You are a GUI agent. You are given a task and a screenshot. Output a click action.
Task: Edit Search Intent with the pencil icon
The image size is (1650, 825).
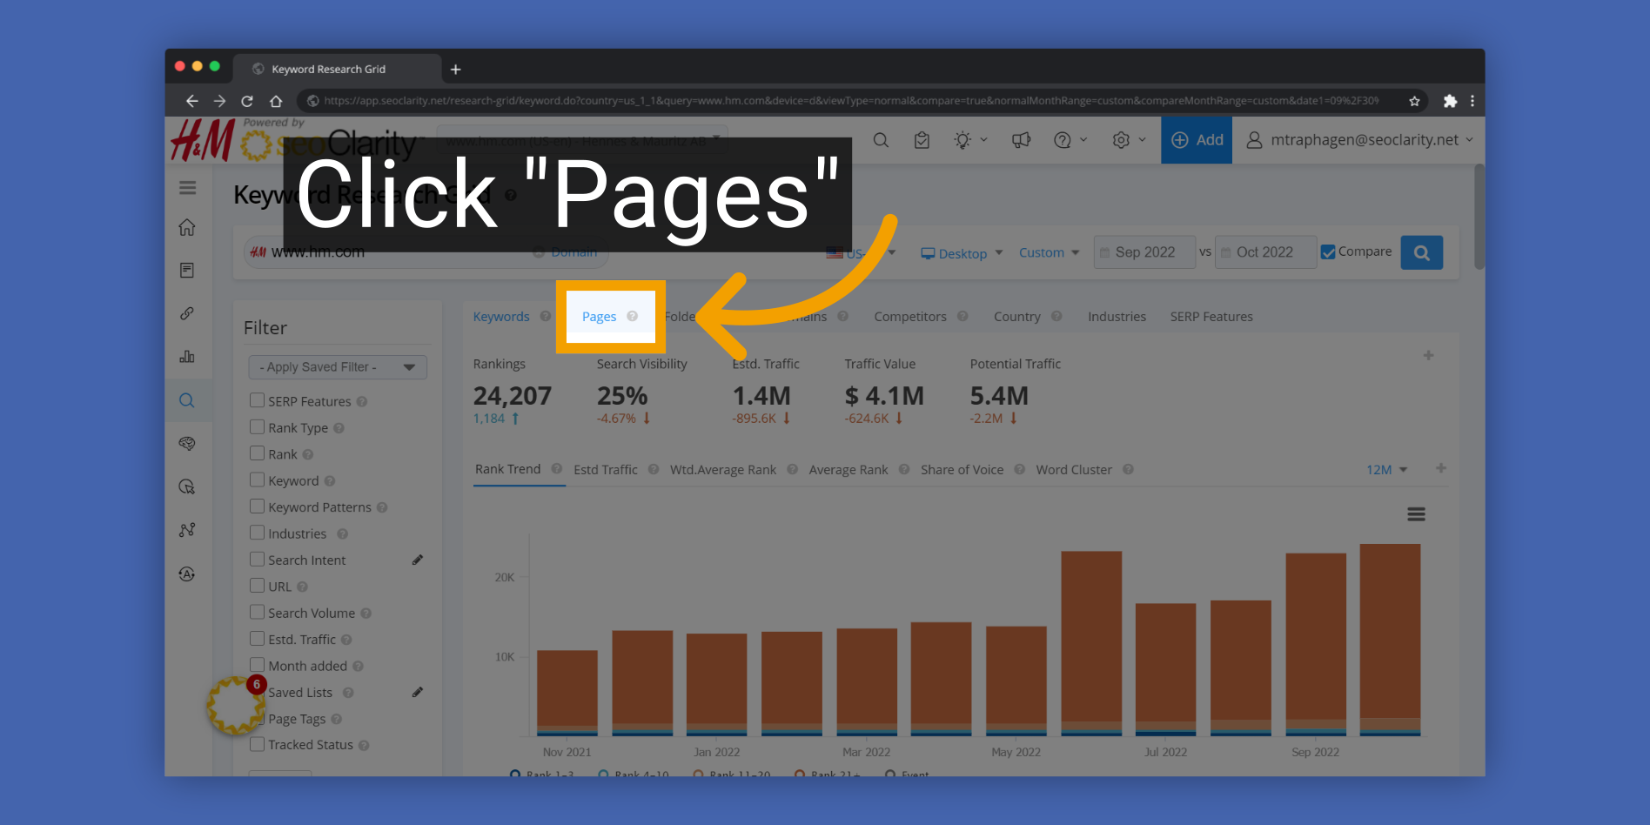click(418, 560)
